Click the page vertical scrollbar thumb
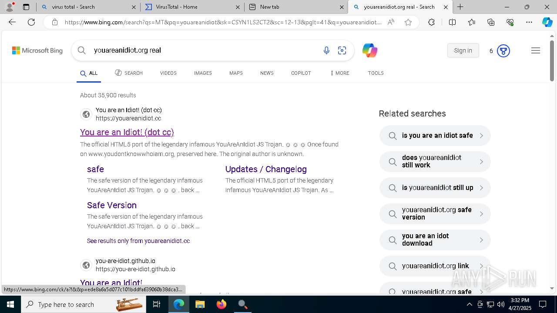The height and width of the screenshot is (313, 557). (x=552, y=61)
